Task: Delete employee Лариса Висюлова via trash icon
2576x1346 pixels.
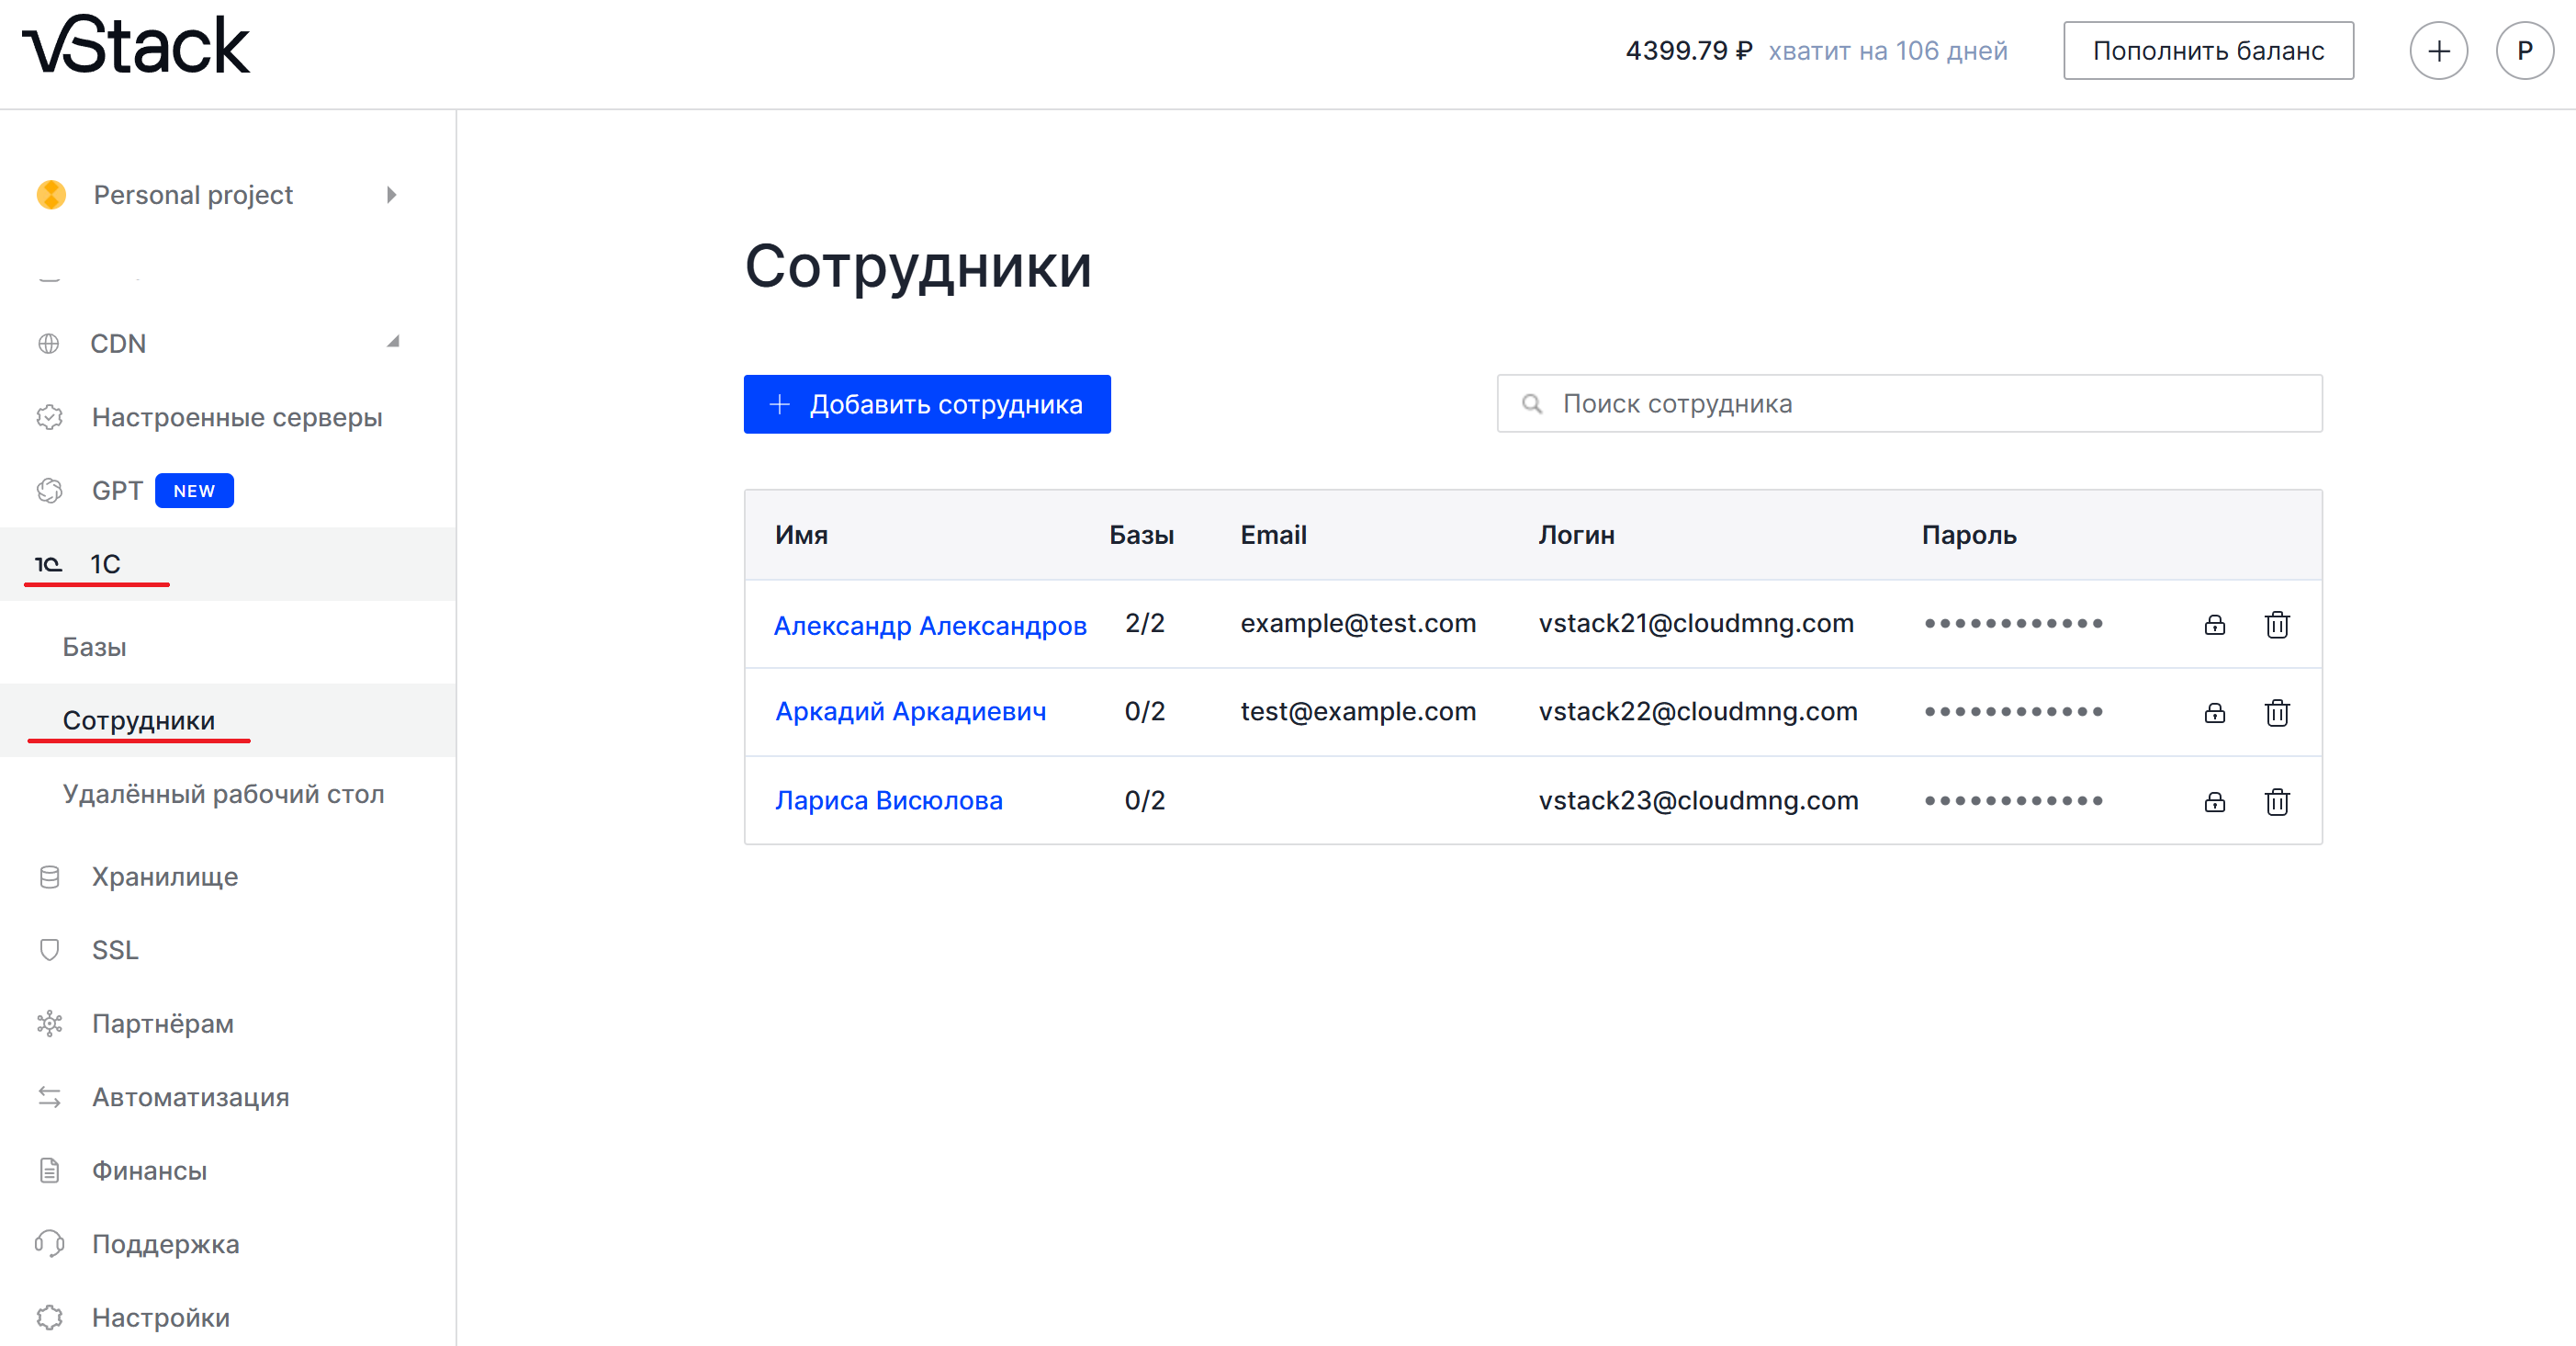Action: (2276, 801)
